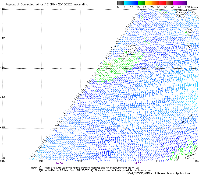Image resolution: width=199 pixels, height=175 pixels.
Task: Click the '-18' latitude axis label
Action: click(2, 127)
